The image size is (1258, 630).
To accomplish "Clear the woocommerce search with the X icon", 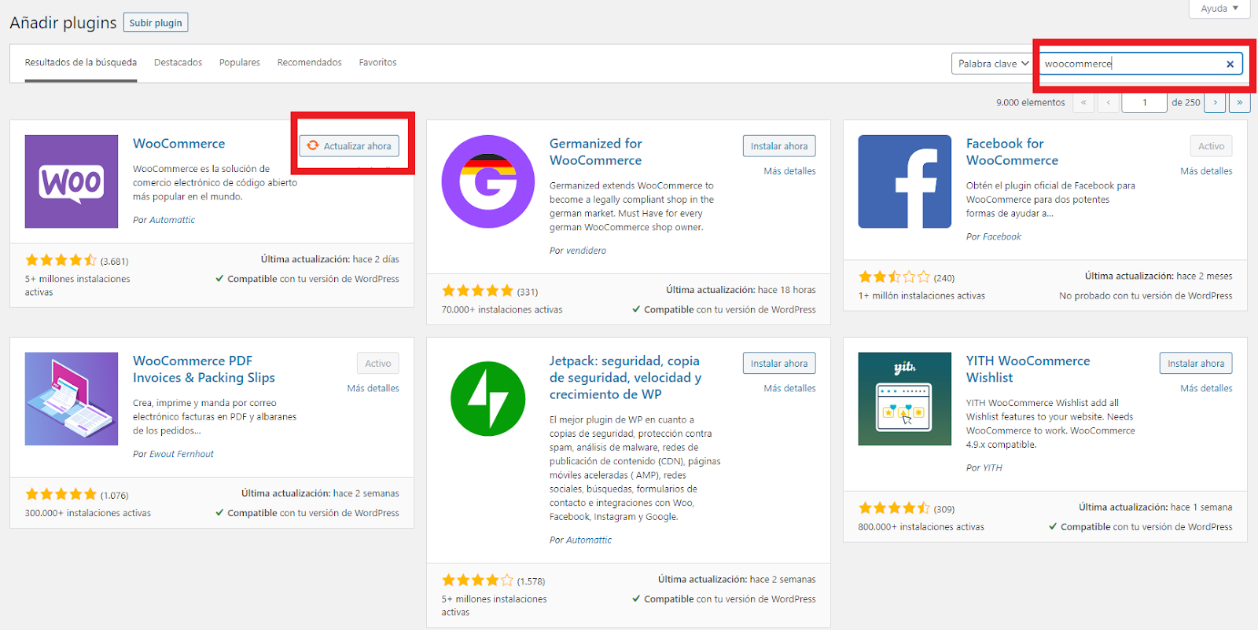I will click(1230, 64).
